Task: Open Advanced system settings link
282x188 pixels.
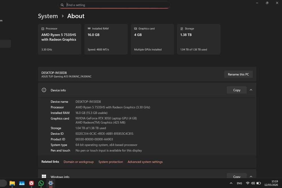Action: coord(145,162)
